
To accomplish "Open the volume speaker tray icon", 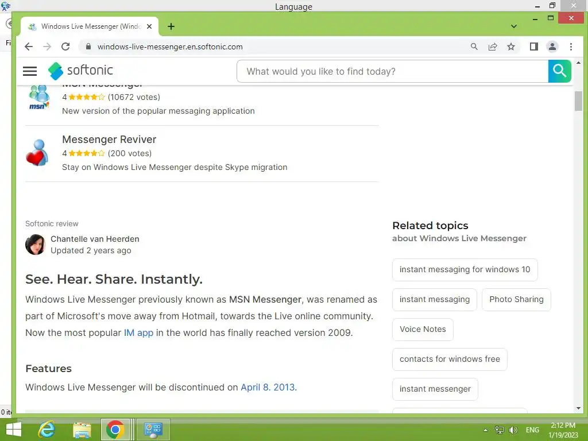I will pyautogui.click(x=513, y=430).
